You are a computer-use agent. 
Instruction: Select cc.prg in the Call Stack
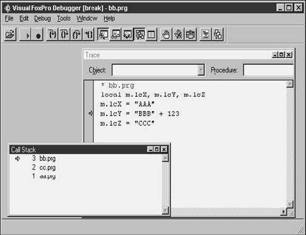[x=47, y=168]
